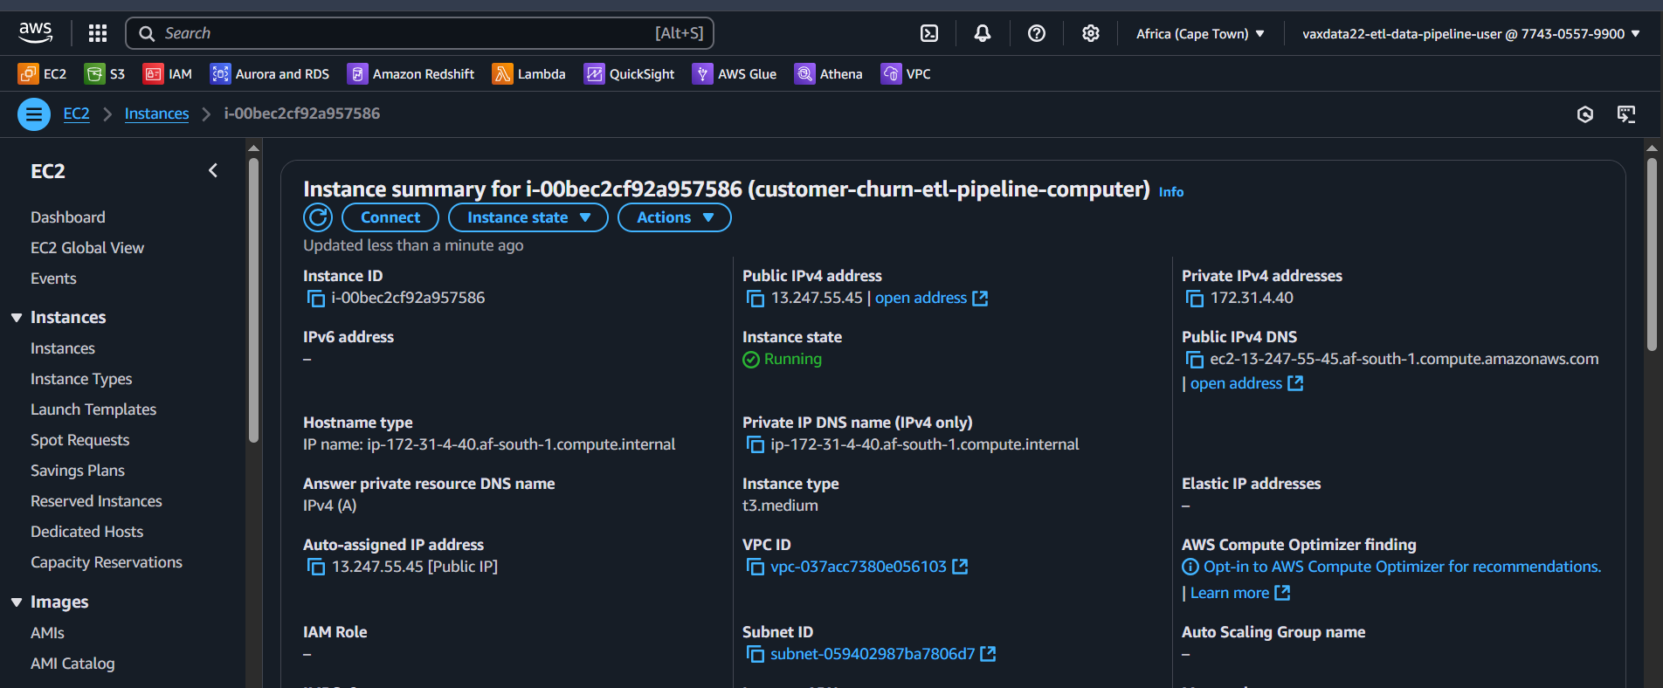This screenshot has width=1663, height=688.
Task: Open the settings gear icon
Action: tap(1091, 33)
